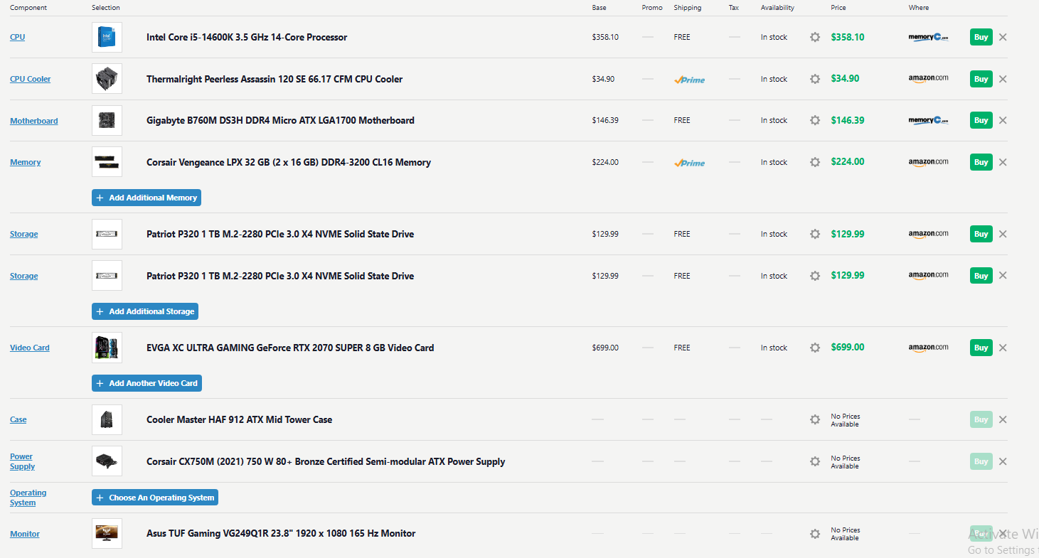Click the memoryC merchant logo in Motherboard row

pos(929,120)
